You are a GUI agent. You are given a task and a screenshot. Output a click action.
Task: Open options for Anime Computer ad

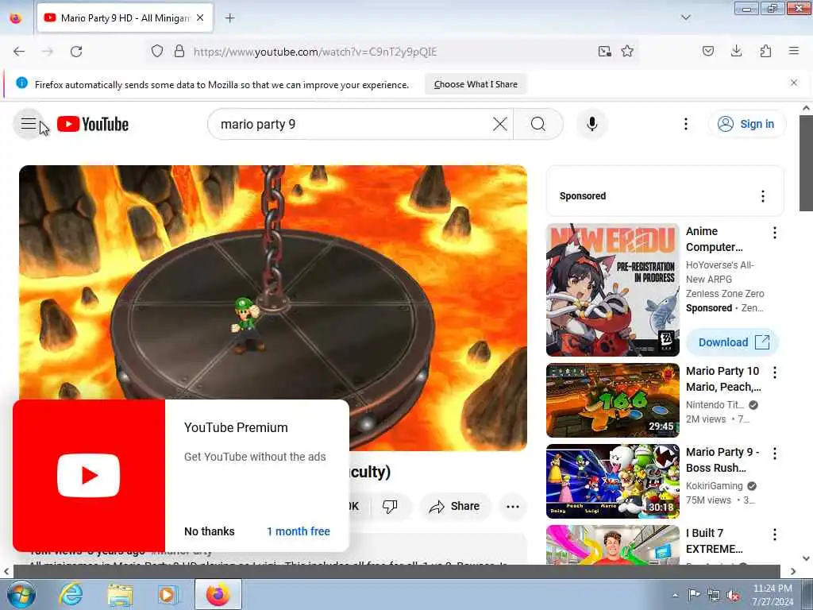point(775,233)
